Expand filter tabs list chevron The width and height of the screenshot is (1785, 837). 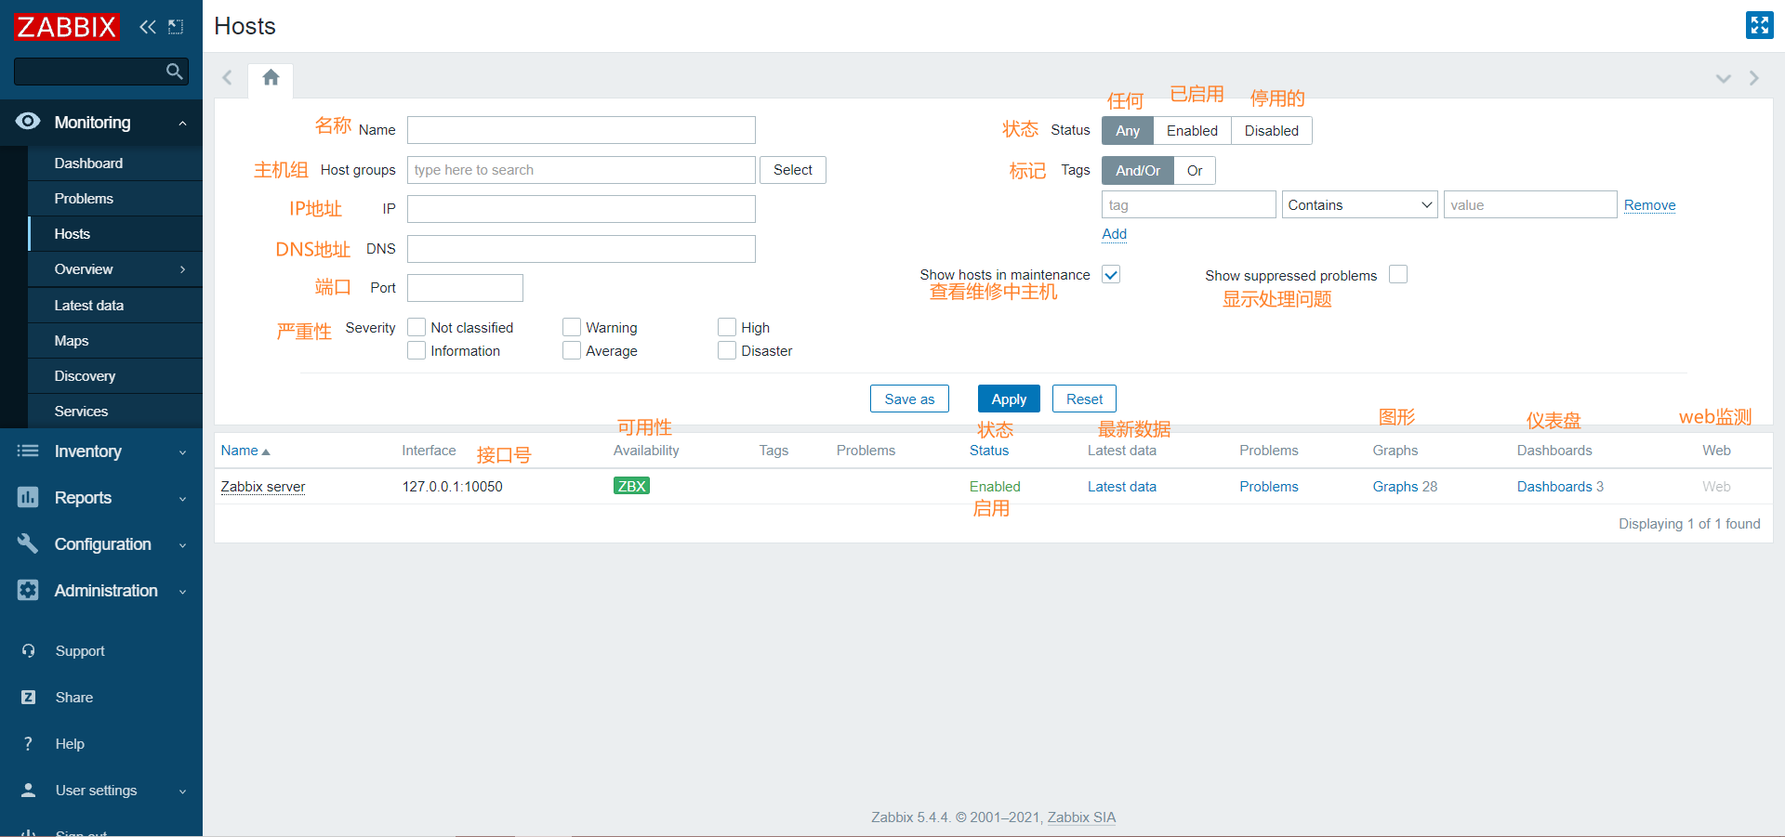click(1724, 78)
